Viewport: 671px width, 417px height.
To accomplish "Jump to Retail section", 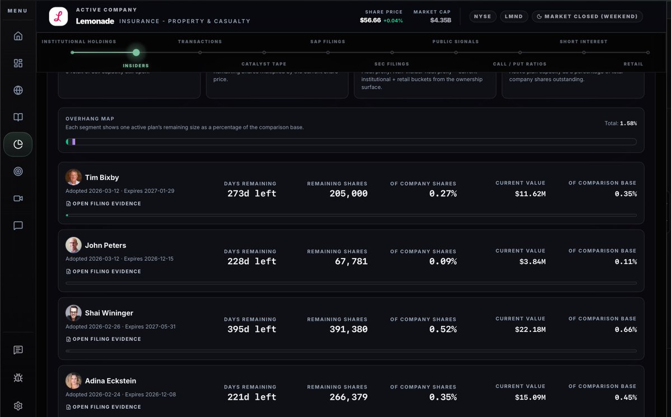I will point(634,64).
